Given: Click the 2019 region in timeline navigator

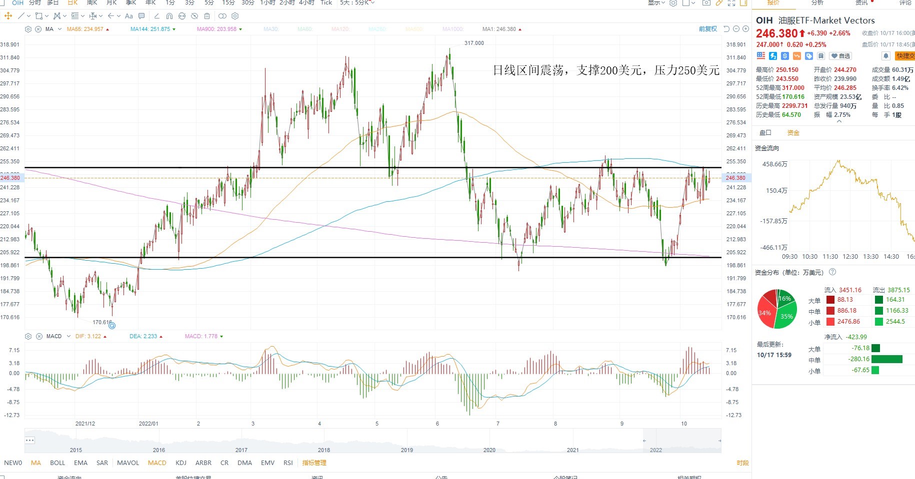Looking at the screenshot, I should point(407,450).
